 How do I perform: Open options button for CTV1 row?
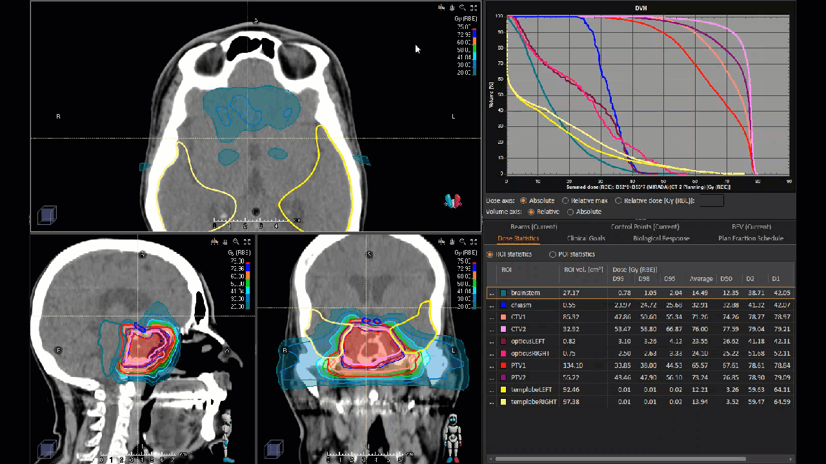(492, 317)
